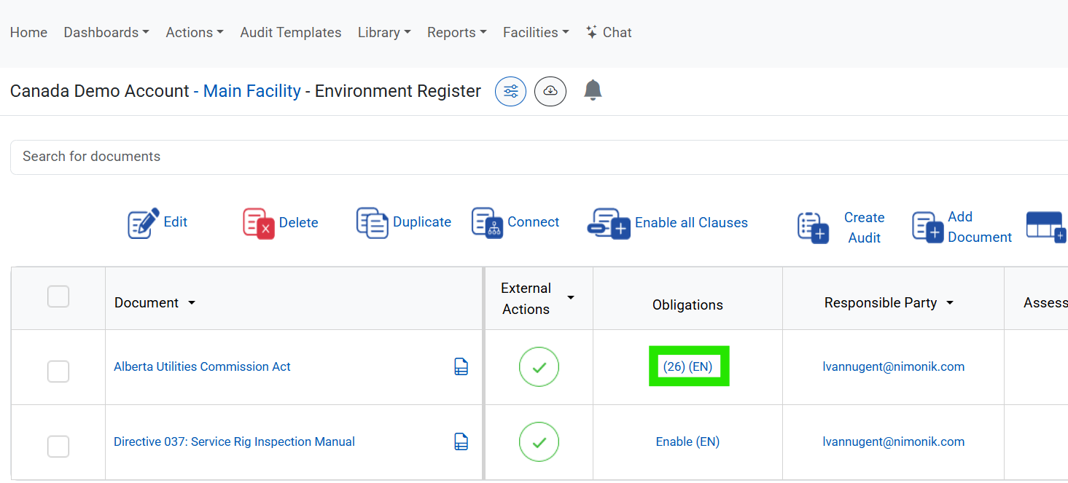Image resolution: width=1068 pixels, height=483 pixels.
Task: Click the Add Document icon
Action: click(x=927, y=227)
